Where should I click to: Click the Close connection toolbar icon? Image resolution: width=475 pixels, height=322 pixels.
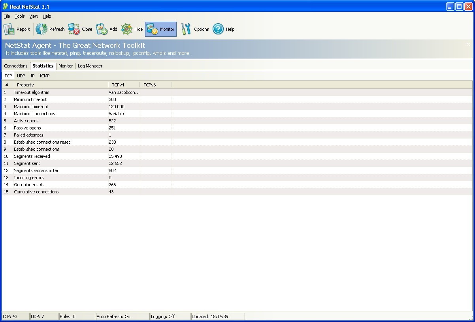[x=74, y=29]
